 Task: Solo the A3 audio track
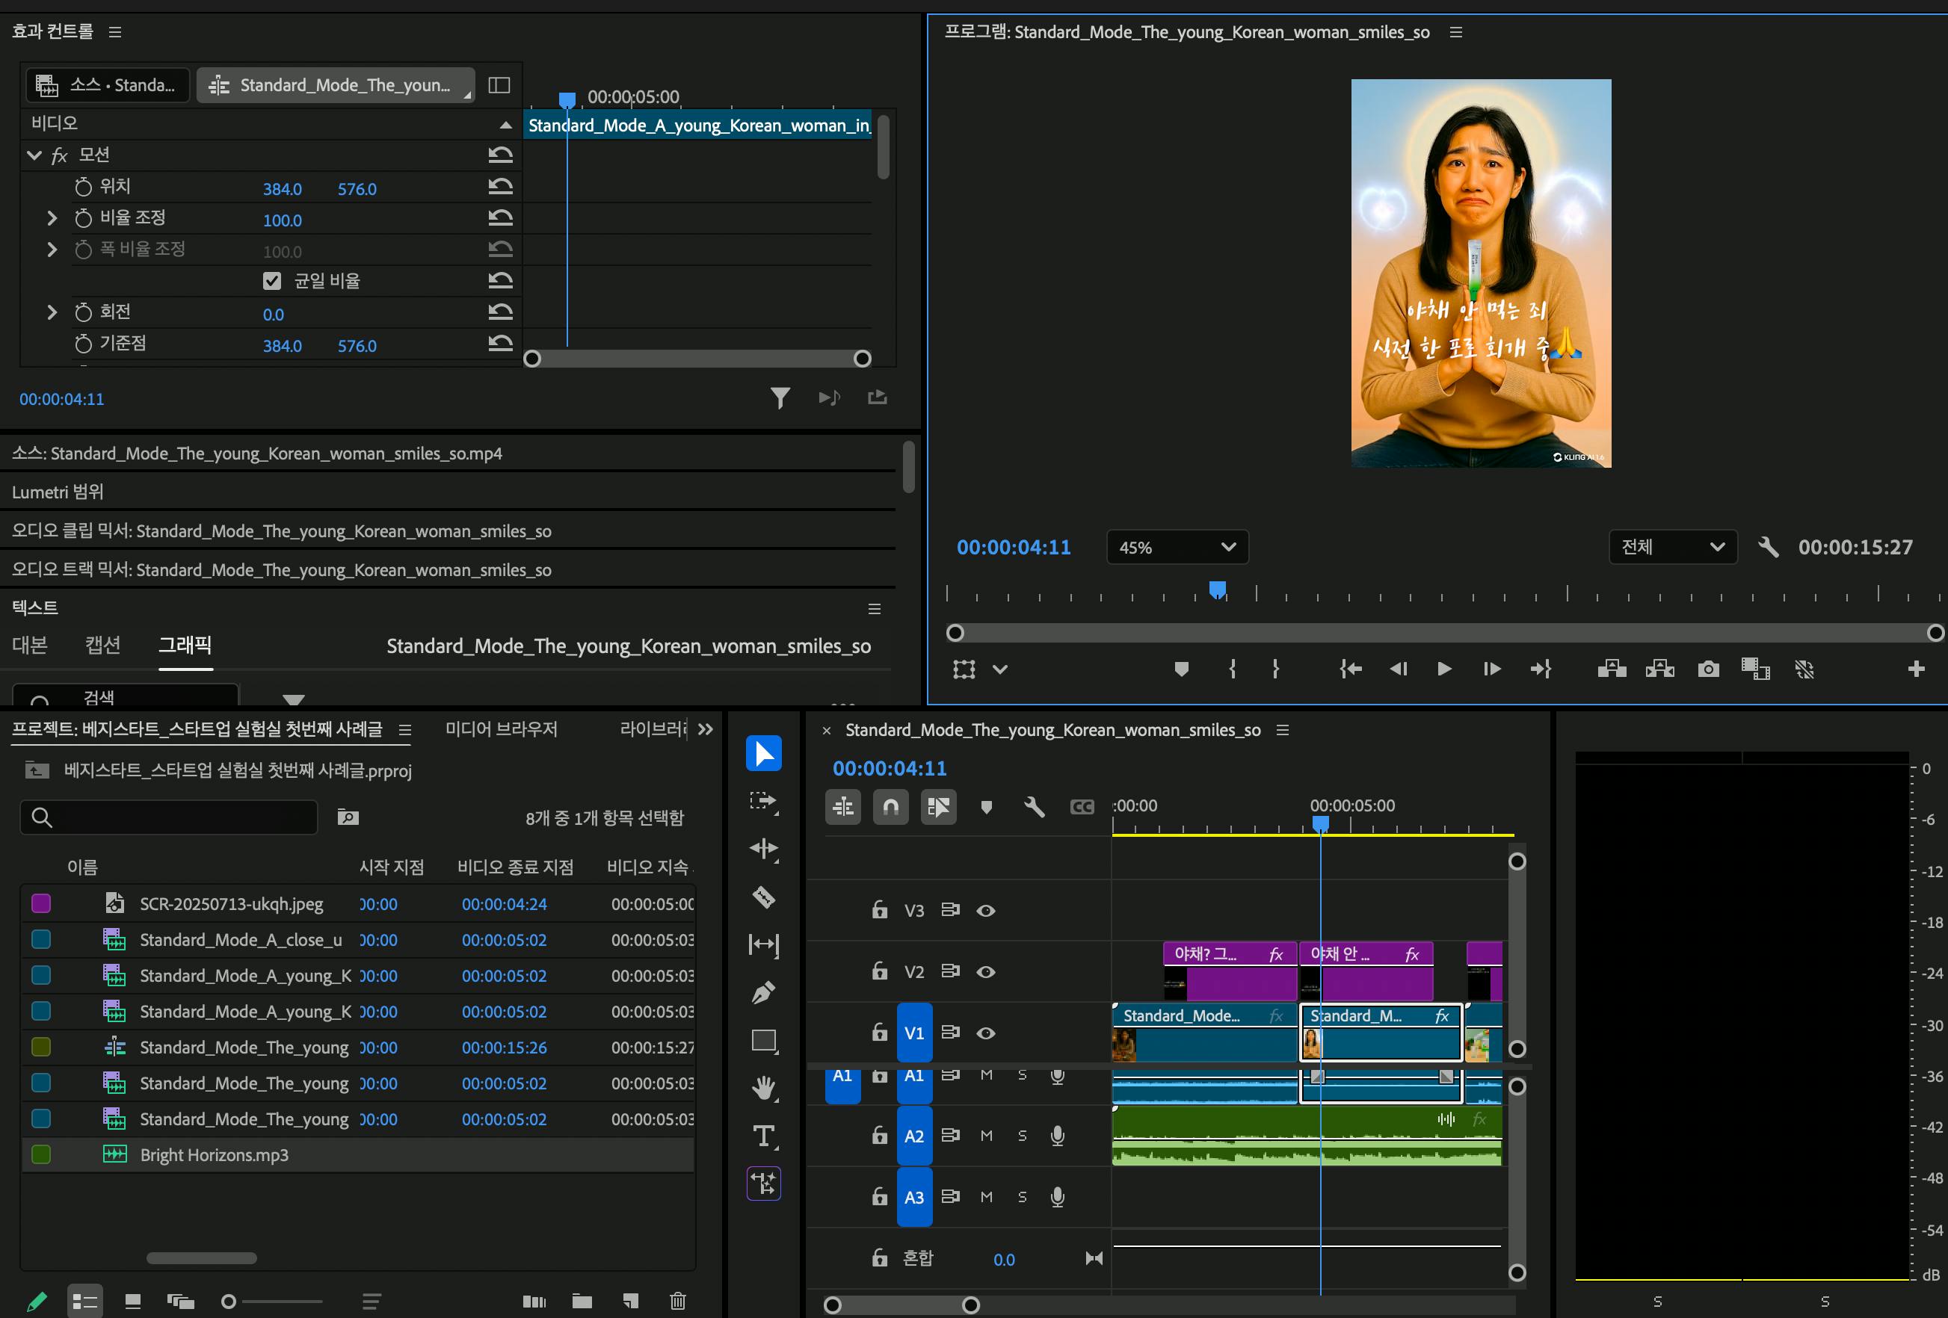1022,1196
